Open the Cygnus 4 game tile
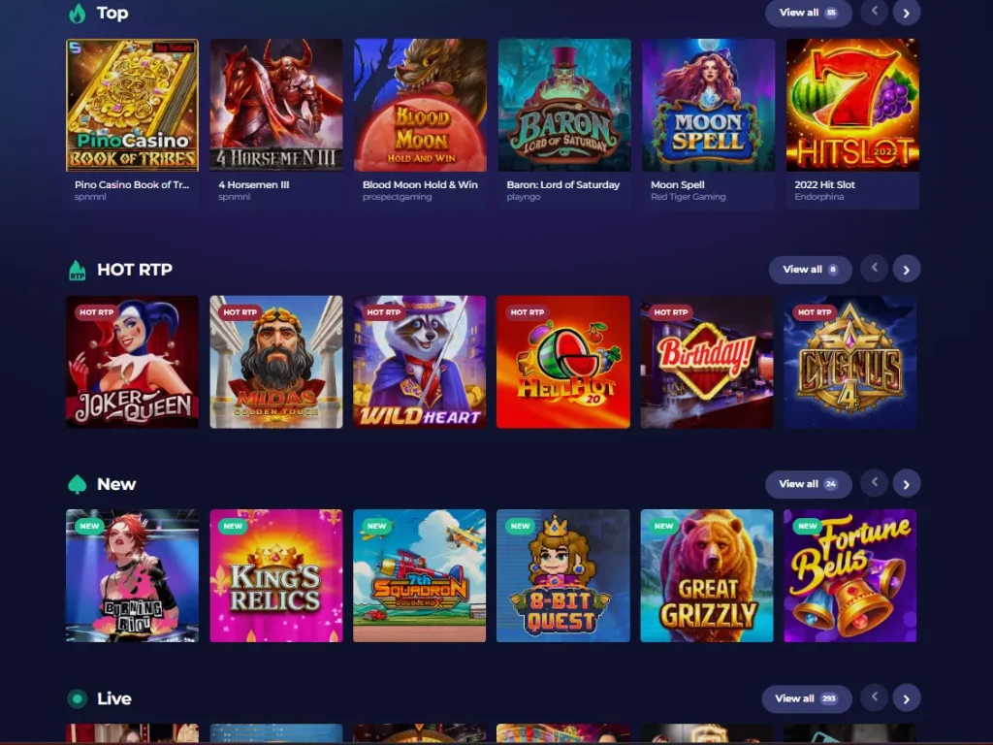The height and width of the screenshot is (745, 993). point(849,362)
